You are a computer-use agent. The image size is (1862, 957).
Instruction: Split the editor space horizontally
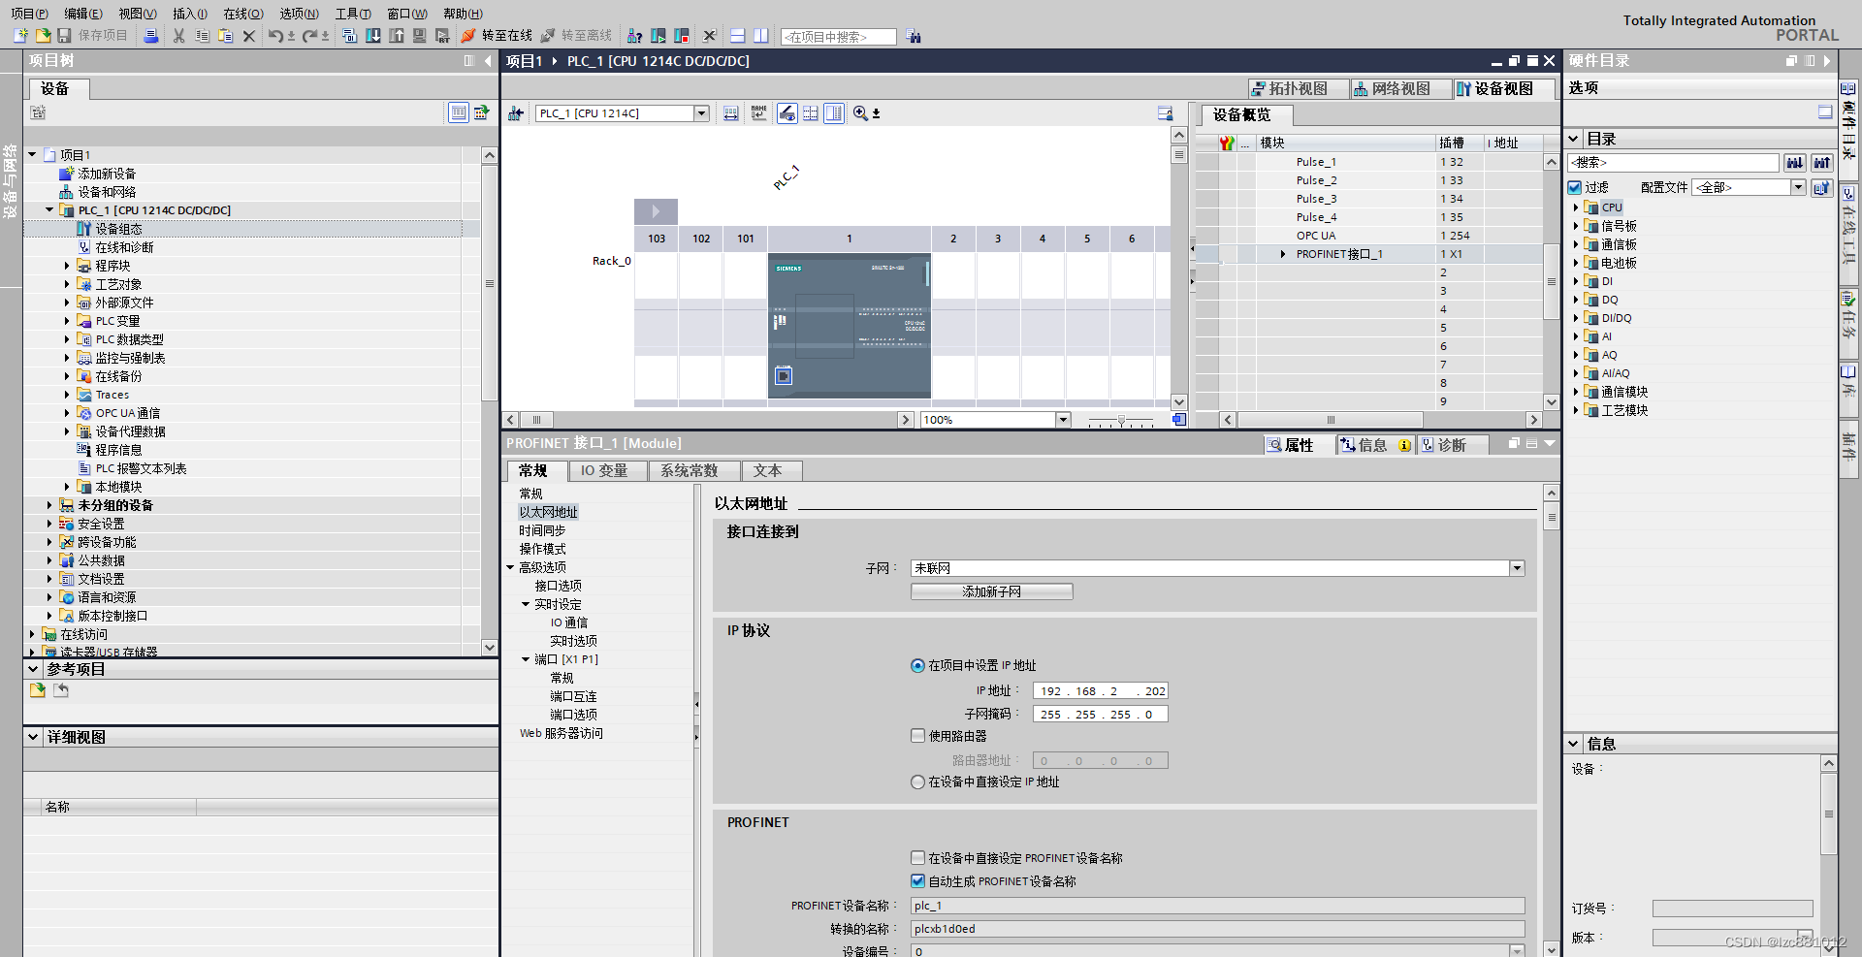pos(738,36)
